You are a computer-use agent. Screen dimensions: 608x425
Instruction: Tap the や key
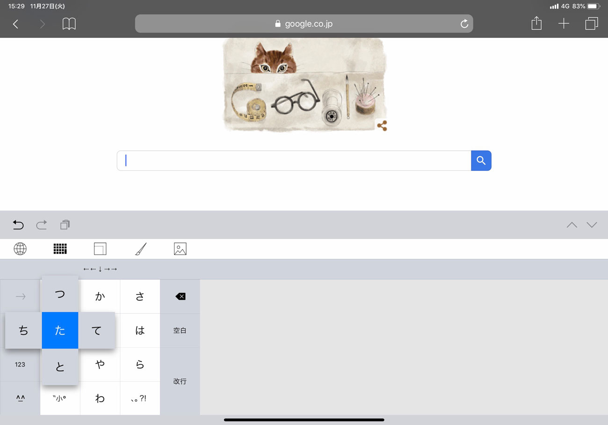(x=100, y=364)
